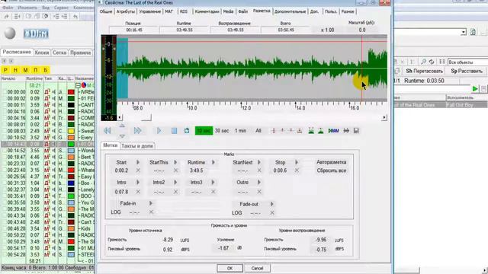The height and width of the screenshot is (274, 488).
Task: Clear the StartThis mark with X
Action: (x=175, y=170)
